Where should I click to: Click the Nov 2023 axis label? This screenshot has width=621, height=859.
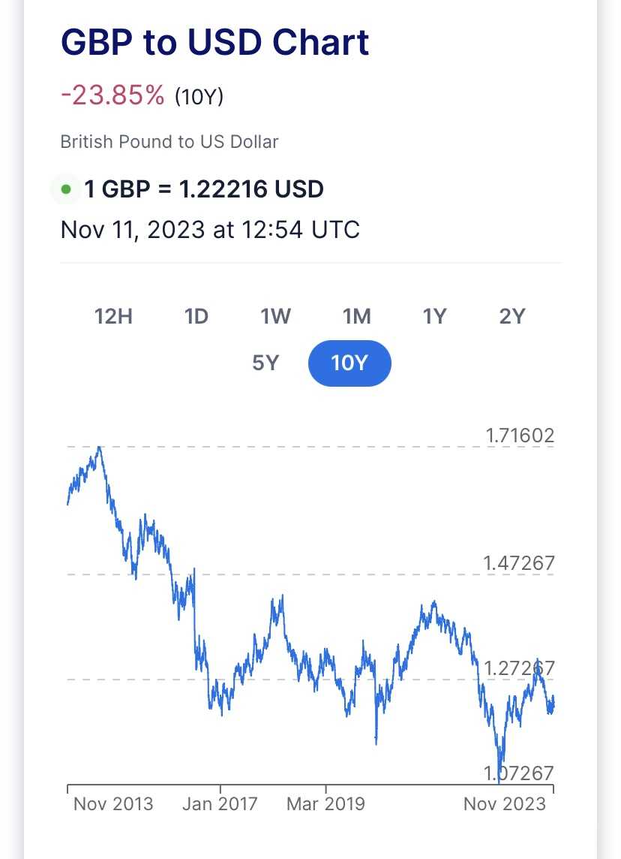(505, 803)
